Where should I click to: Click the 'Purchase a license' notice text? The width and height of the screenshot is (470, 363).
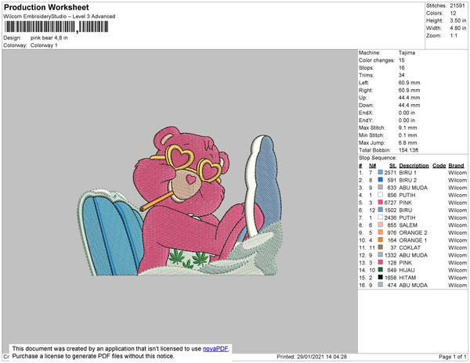click(x=93, y=356)
